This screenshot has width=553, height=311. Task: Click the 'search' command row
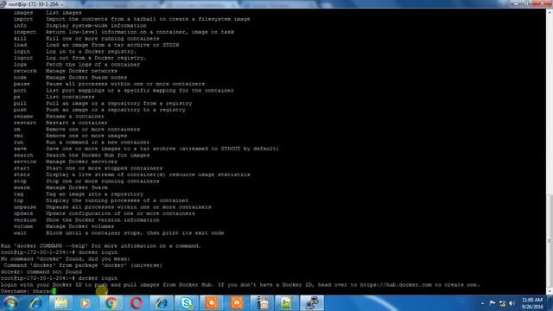[81, 155]
